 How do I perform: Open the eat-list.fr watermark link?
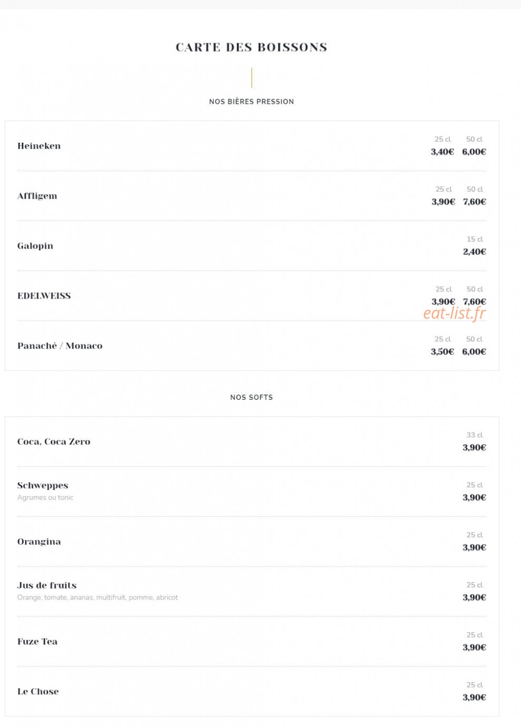coord(454,313)
